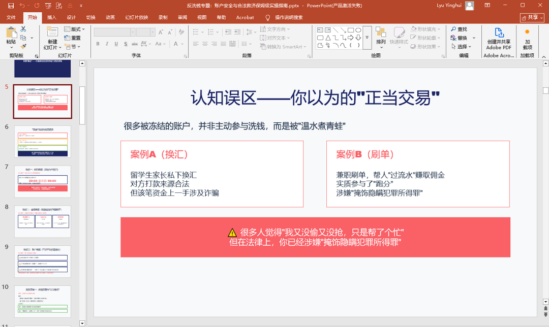Click the 共享 Share button
Viewport: 549px width, 327px height.
[532, 17]
